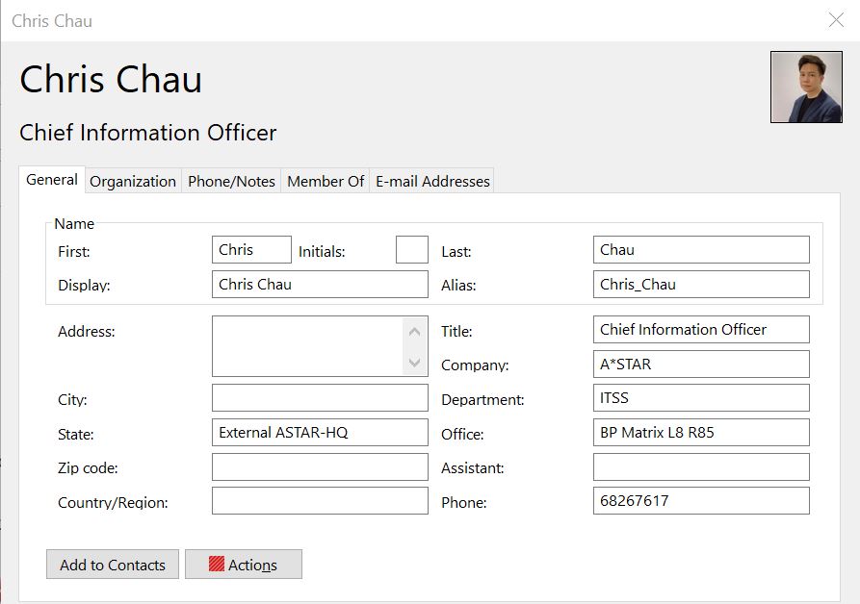Click Address box scroll up arrow

point(415,332)
